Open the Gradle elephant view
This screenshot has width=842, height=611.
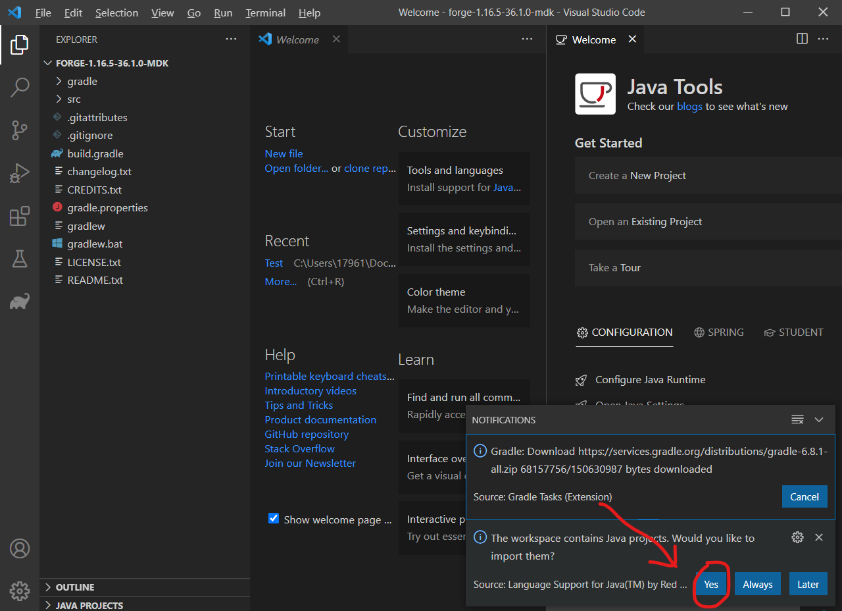pyautogui.click(x=20, y=302)
